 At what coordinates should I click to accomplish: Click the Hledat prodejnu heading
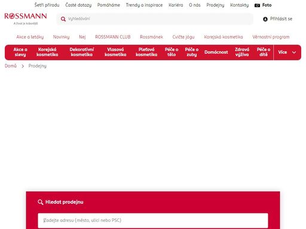click(x=65, y=202)
